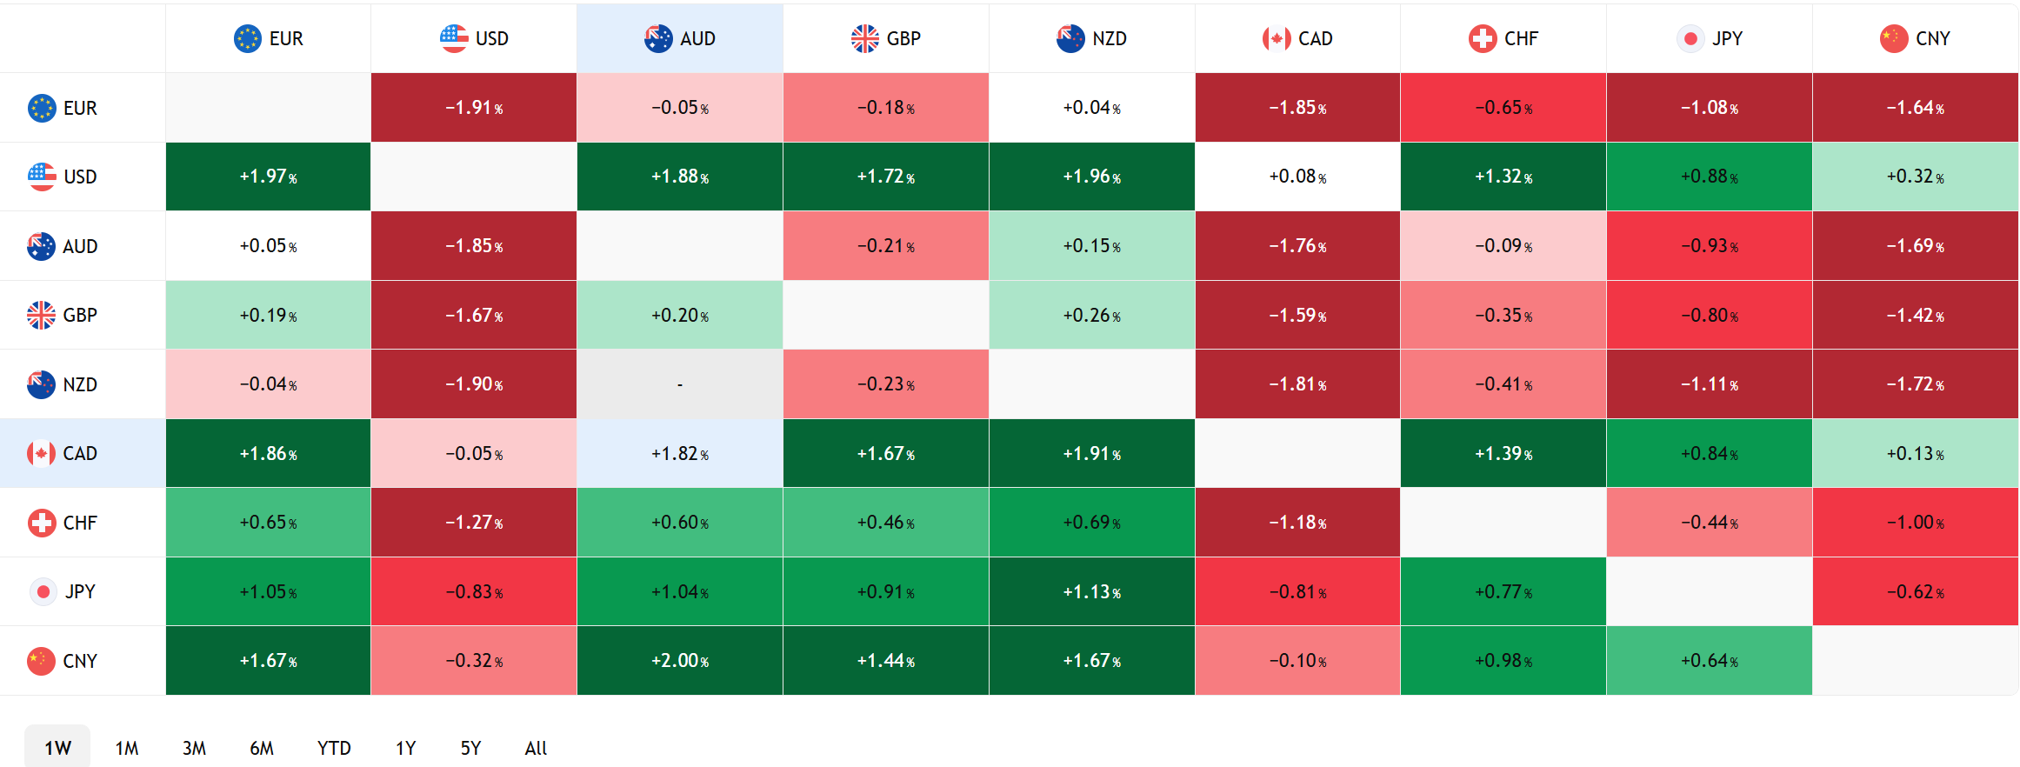This screenshot has width=2020, height=767.
Task: Open the highlighted CAD/AUD cell +1.82%
Action: pyautogui.click(x=680, y=453)
